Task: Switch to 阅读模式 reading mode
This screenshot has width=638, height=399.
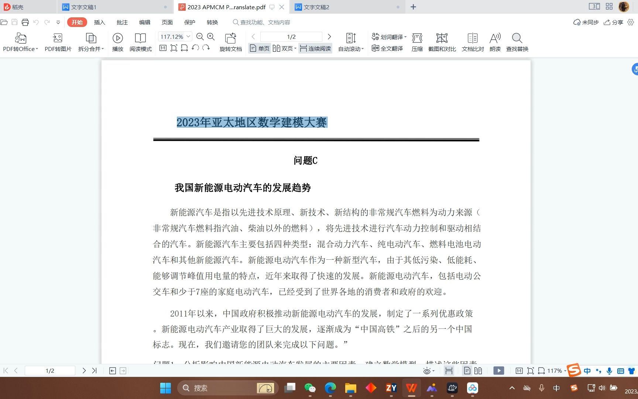Action: pyautogui.click(x=140, y=42)
